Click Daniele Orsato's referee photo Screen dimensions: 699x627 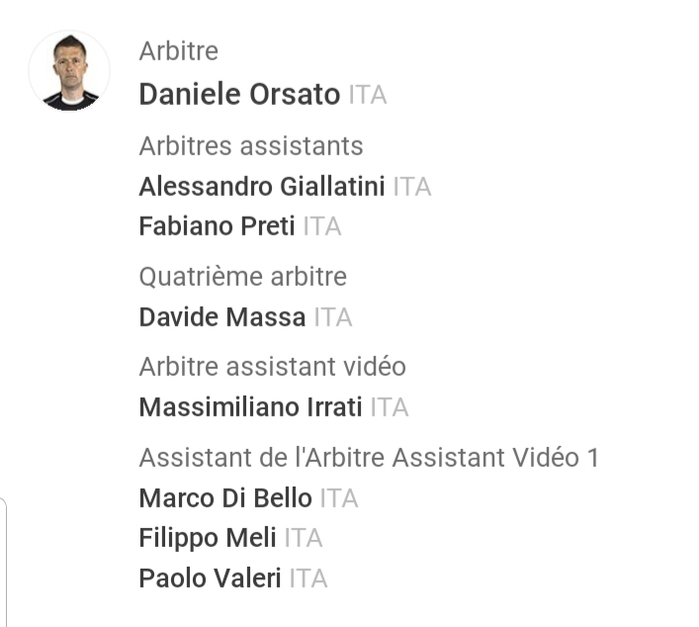pyautogui.click(x=69, y=71)
